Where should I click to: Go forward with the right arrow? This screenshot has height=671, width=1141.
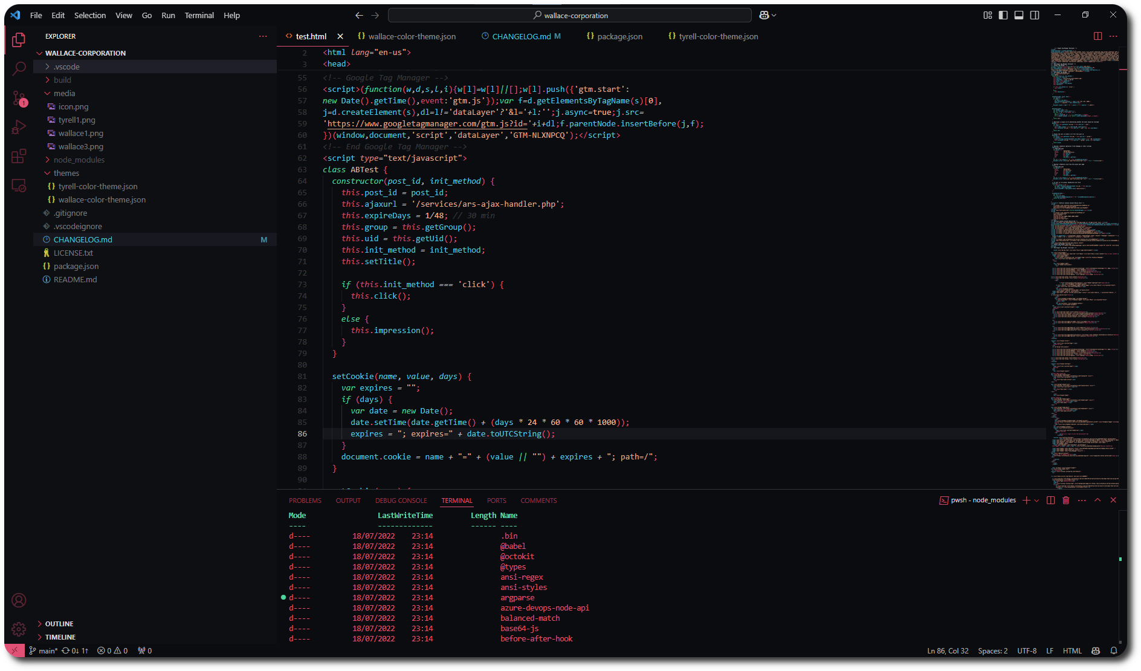[375, 15]
